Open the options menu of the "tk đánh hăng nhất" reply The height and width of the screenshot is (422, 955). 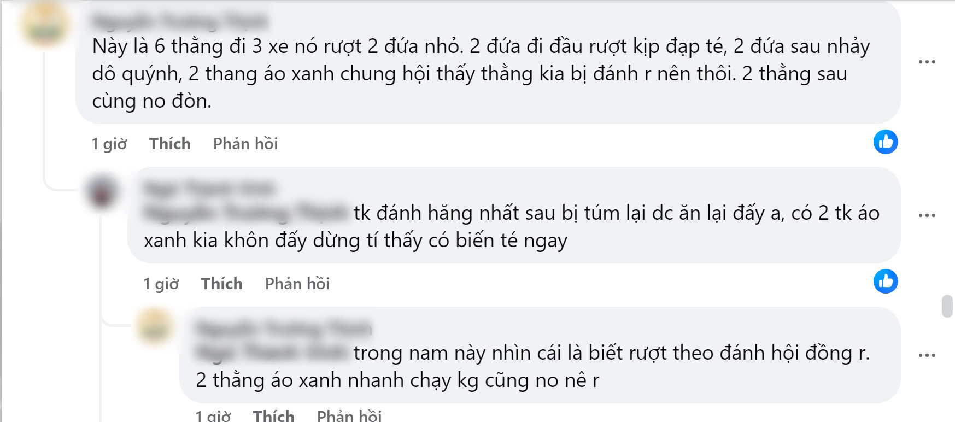click(x=927, y=215)
